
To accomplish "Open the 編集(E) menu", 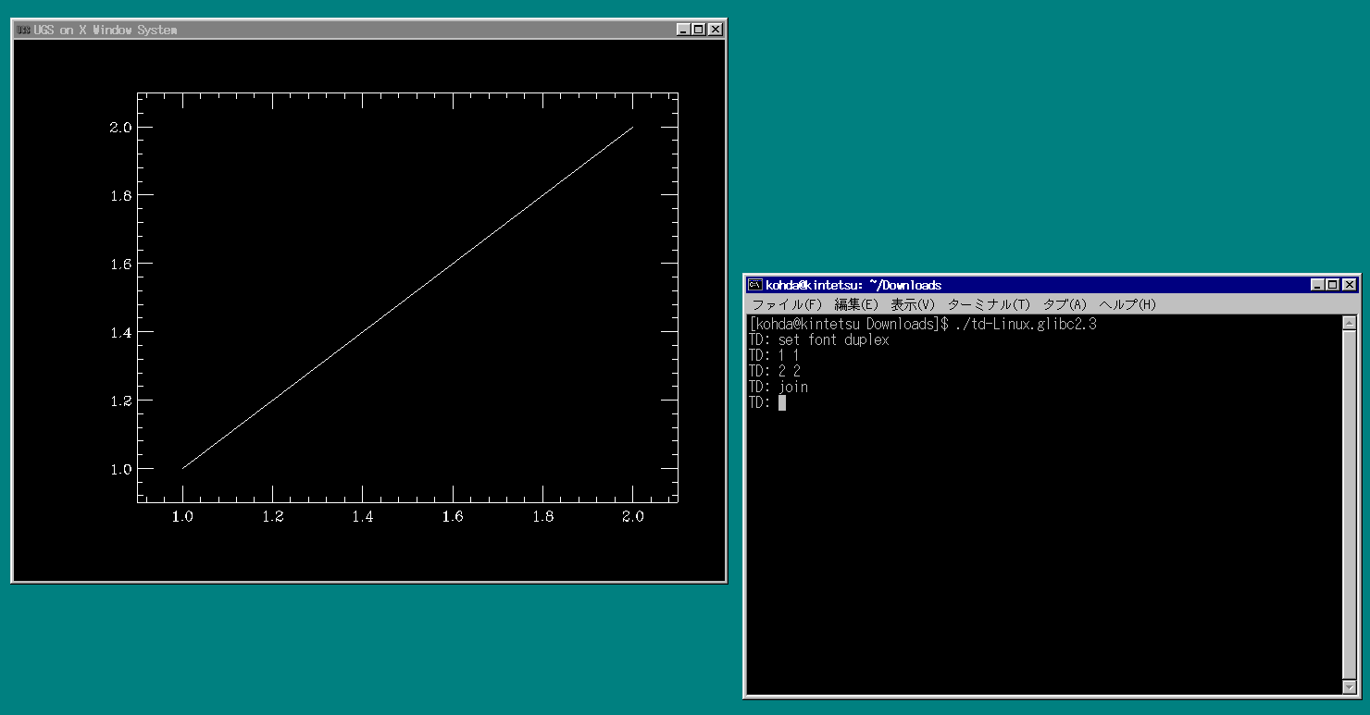I will [x=855, y=304].
